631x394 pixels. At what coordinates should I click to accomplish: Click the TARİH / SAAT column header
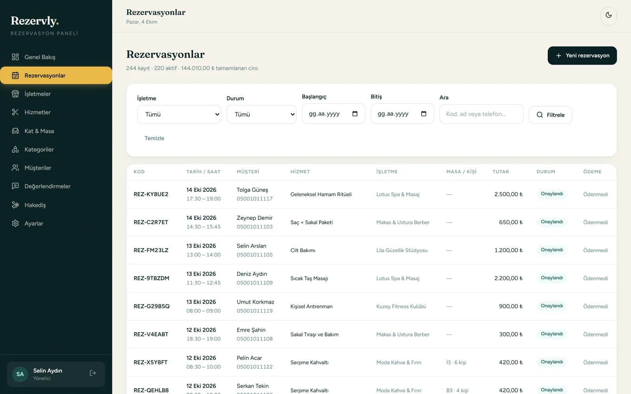[x=203, y=172]
